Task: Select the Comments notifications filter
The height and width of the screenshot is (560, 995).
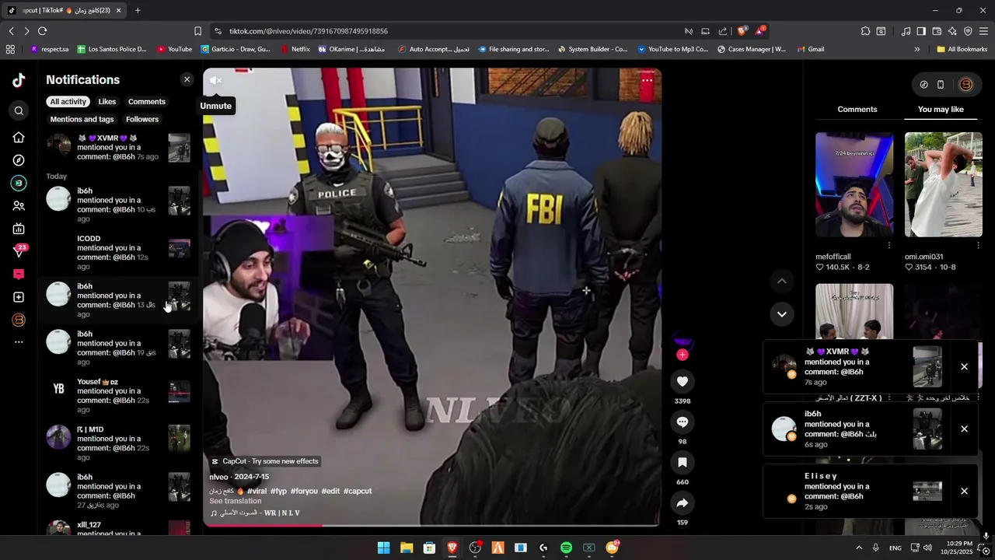Action: [147, 102]
